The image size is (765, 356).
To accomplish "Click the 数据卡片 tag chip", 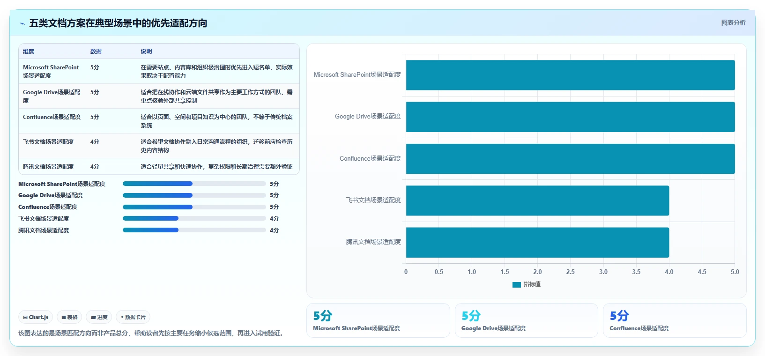I will click(133, 317).
